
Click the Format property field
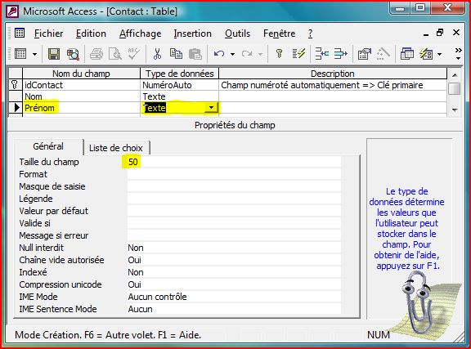click(x=235, y=174)
